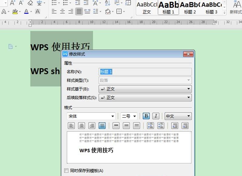The height and width of the screenshot is (176, 242).
Task: Select the 标题 3 style in the gallery
Action: (x=211, y=7)
